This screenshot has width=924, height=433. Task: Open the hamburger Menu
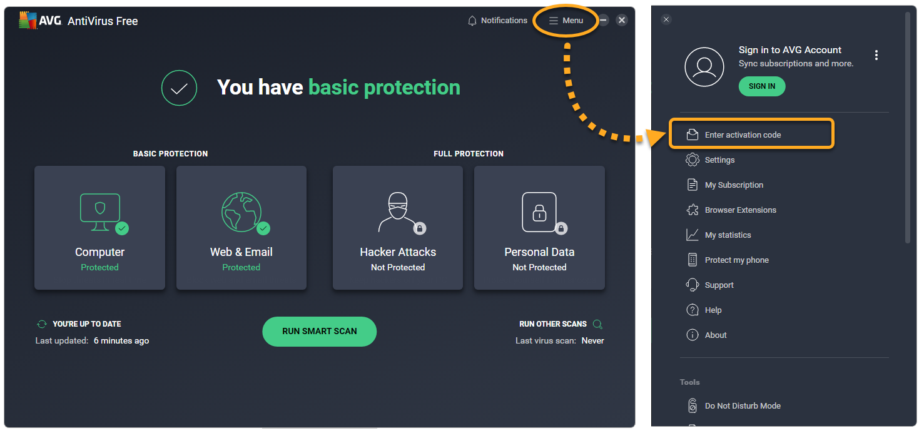coord(566,21)
